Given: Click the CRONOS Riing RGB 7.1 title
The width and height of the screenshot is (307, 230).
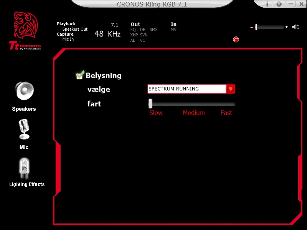Looking at the screenshot, I should [152, 4].
